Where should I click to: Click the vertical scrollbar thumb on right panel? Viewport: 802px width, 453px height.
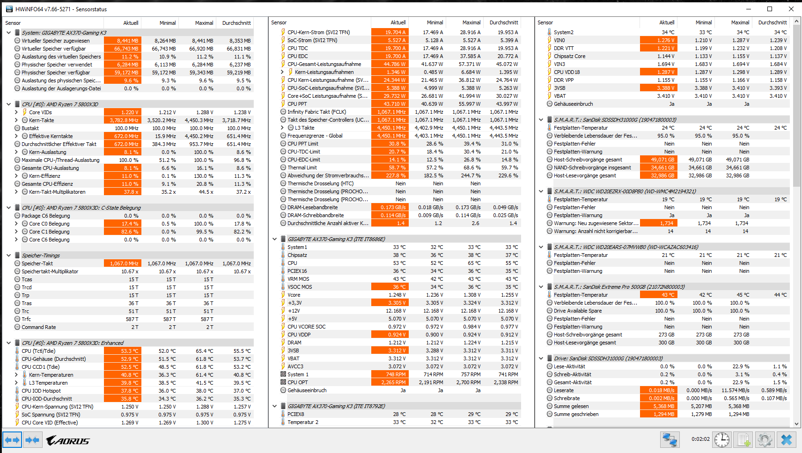click(797, 105)
